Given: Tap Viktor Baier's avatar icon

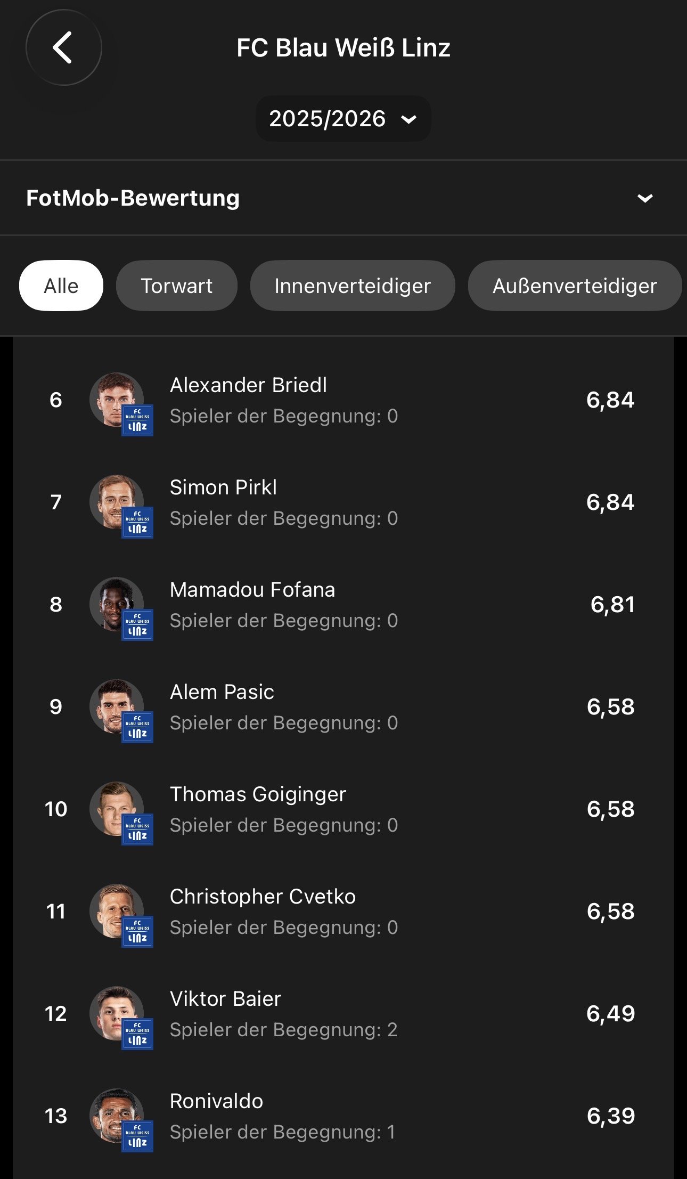Looking at the screenshot, I should point(117,1013).
